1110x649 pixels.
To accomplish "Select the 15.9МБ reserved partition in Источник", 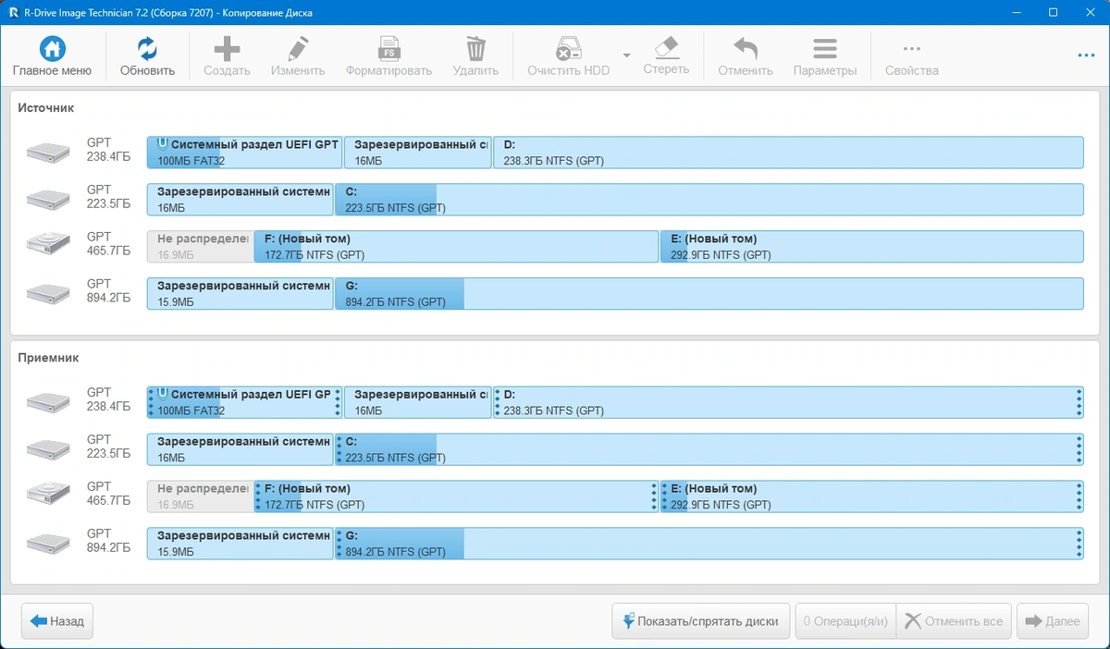I will tap(240, 294).
